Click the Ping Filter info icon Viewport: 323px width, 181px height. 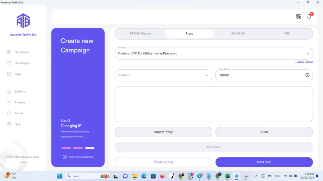point(307,75)
